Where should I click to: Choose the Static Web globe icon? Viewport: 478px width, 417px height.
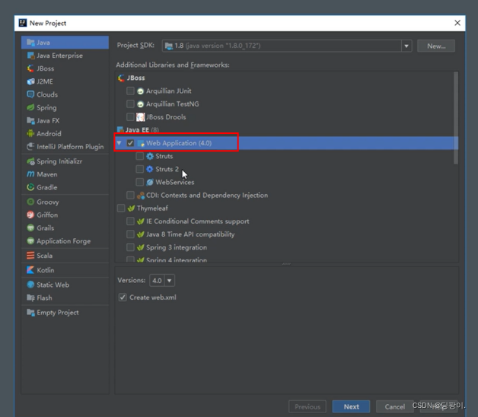(x=30, y=285)
